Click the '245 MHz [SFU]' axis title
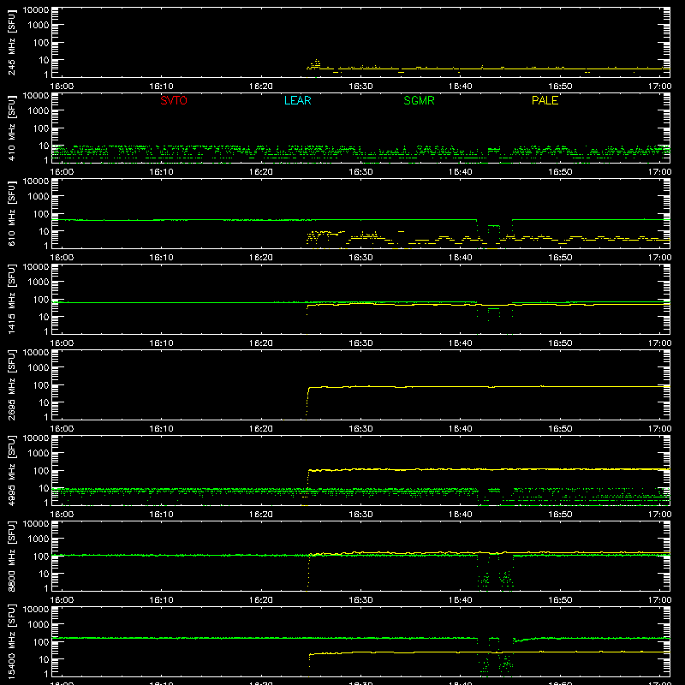The height and width of the screenshot is (685, 685). [12, 43]
